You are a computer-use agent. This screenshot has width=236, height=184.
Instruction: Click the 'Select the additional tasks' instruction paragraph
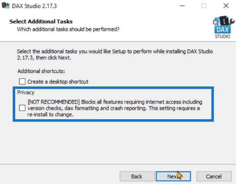(115, 55)
